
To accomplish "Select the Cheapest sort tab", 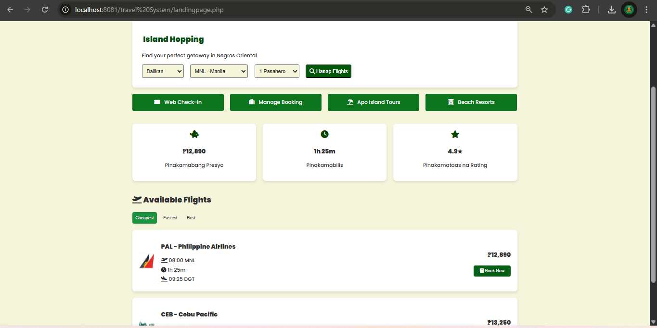I will [x=144, y=218].
